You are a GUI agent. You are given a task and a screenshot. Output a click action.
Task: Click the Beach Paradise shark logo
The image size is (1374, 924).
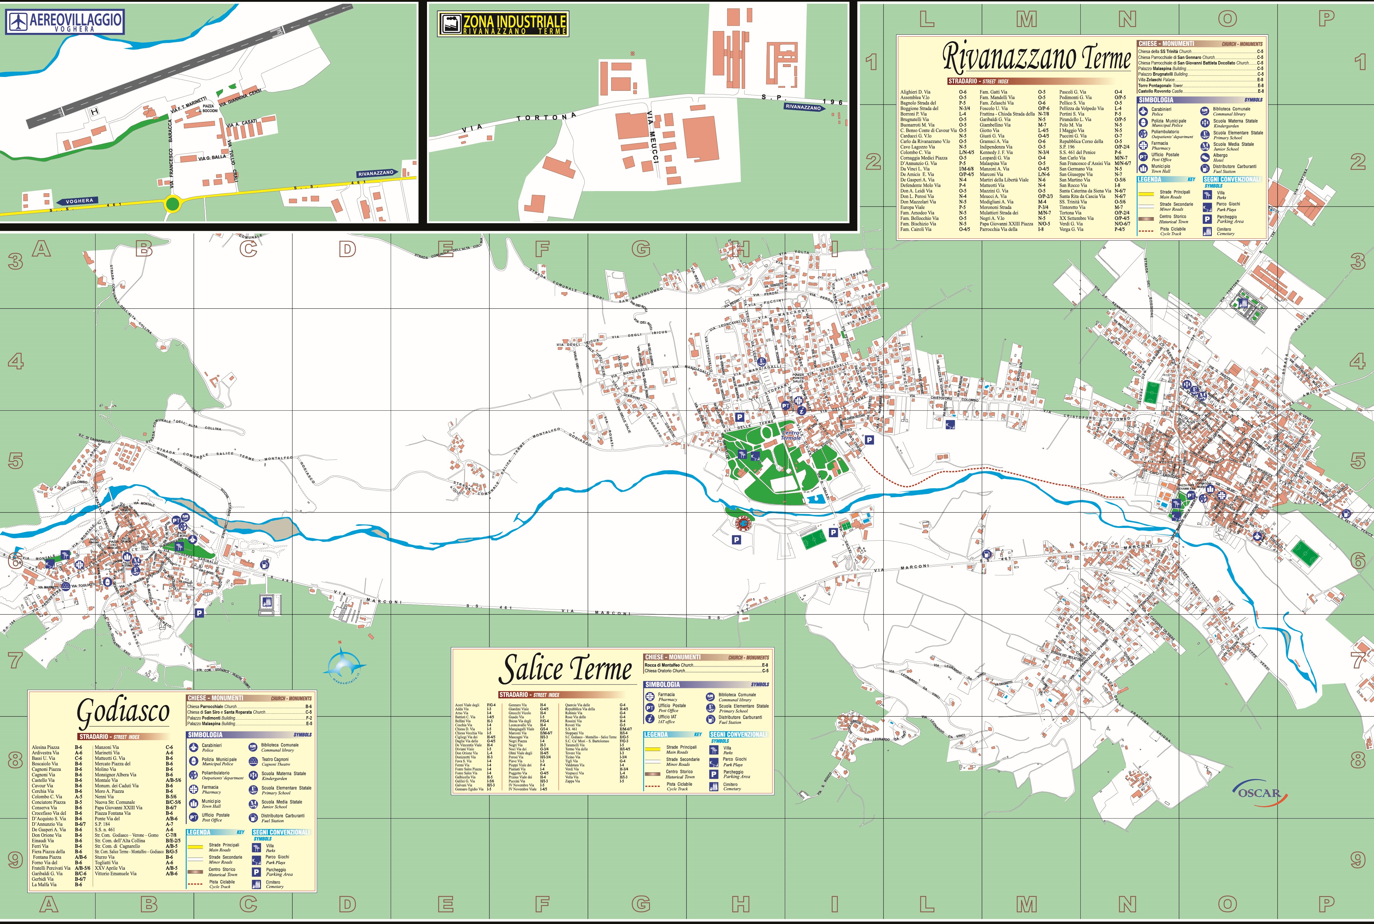pyautogui.click(x=743, y=524)
